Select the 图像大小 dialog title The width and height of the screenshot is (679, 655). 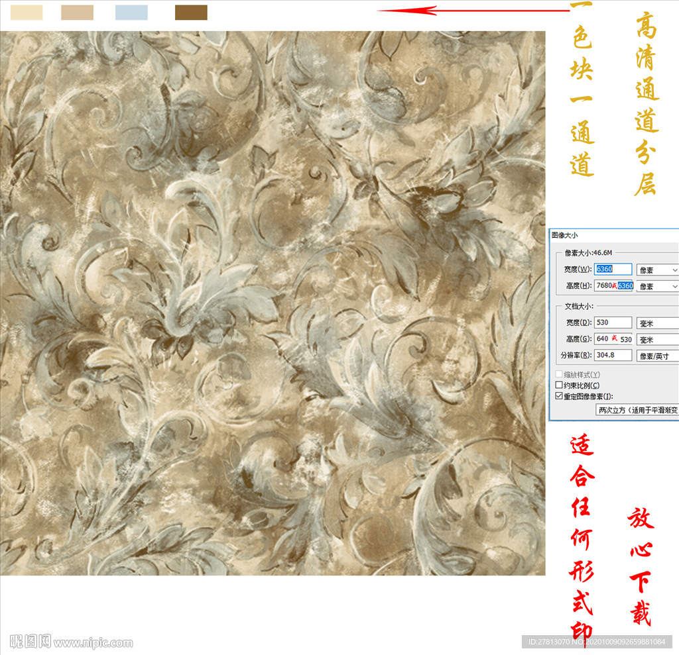coord(565,235)
